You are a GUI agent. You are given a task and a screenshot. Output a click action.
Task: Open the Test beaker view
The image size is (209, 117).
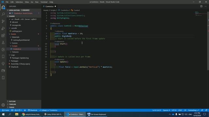coord(3,43)
